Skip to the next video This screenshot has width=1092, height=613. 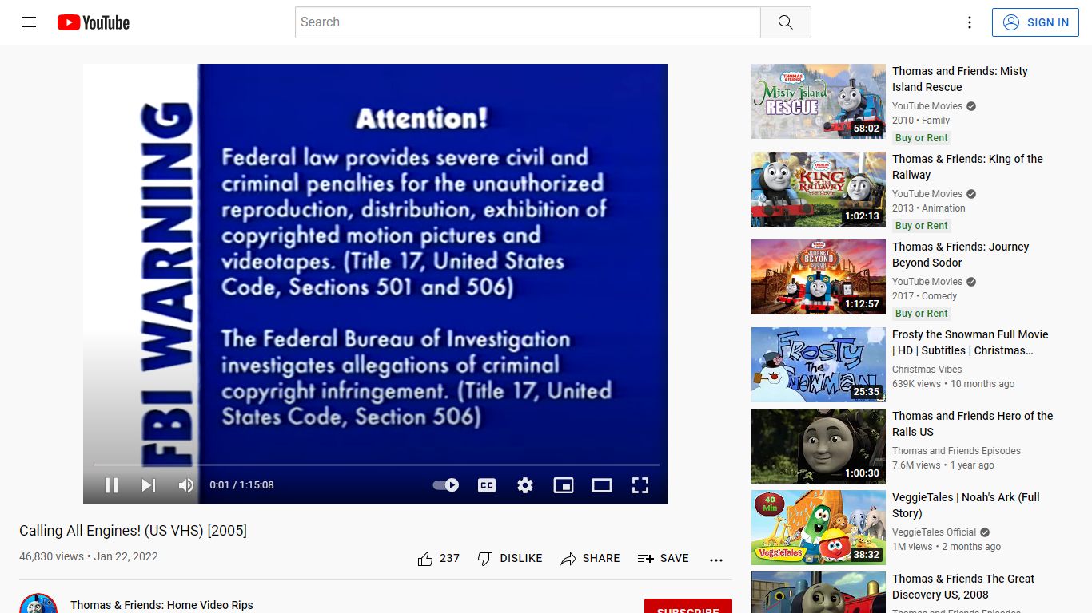pyautogui.click(x=149, y=484)
